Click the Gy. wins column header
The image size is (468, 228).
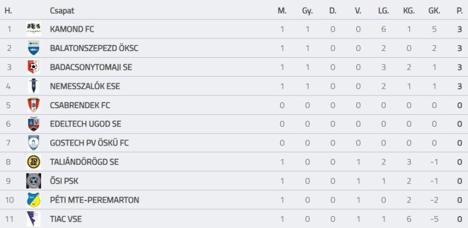pyautogui.click(x=307, y=10)
